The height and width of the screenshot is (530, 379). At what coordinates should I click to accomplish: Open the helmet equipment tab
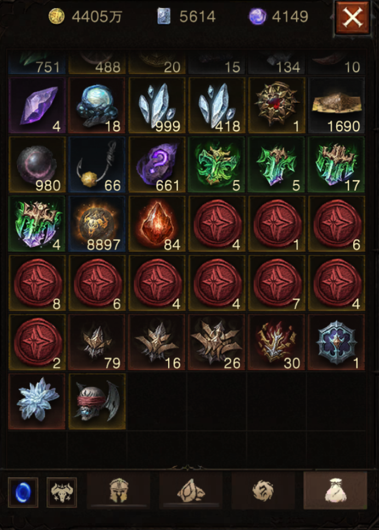[x=119, y=490]
